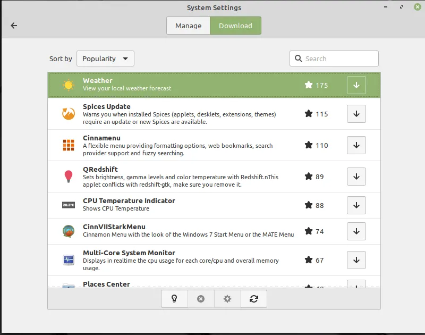Click the back arrow in header
This screenshot has width=425, height=335.
[x=14, y=26]
